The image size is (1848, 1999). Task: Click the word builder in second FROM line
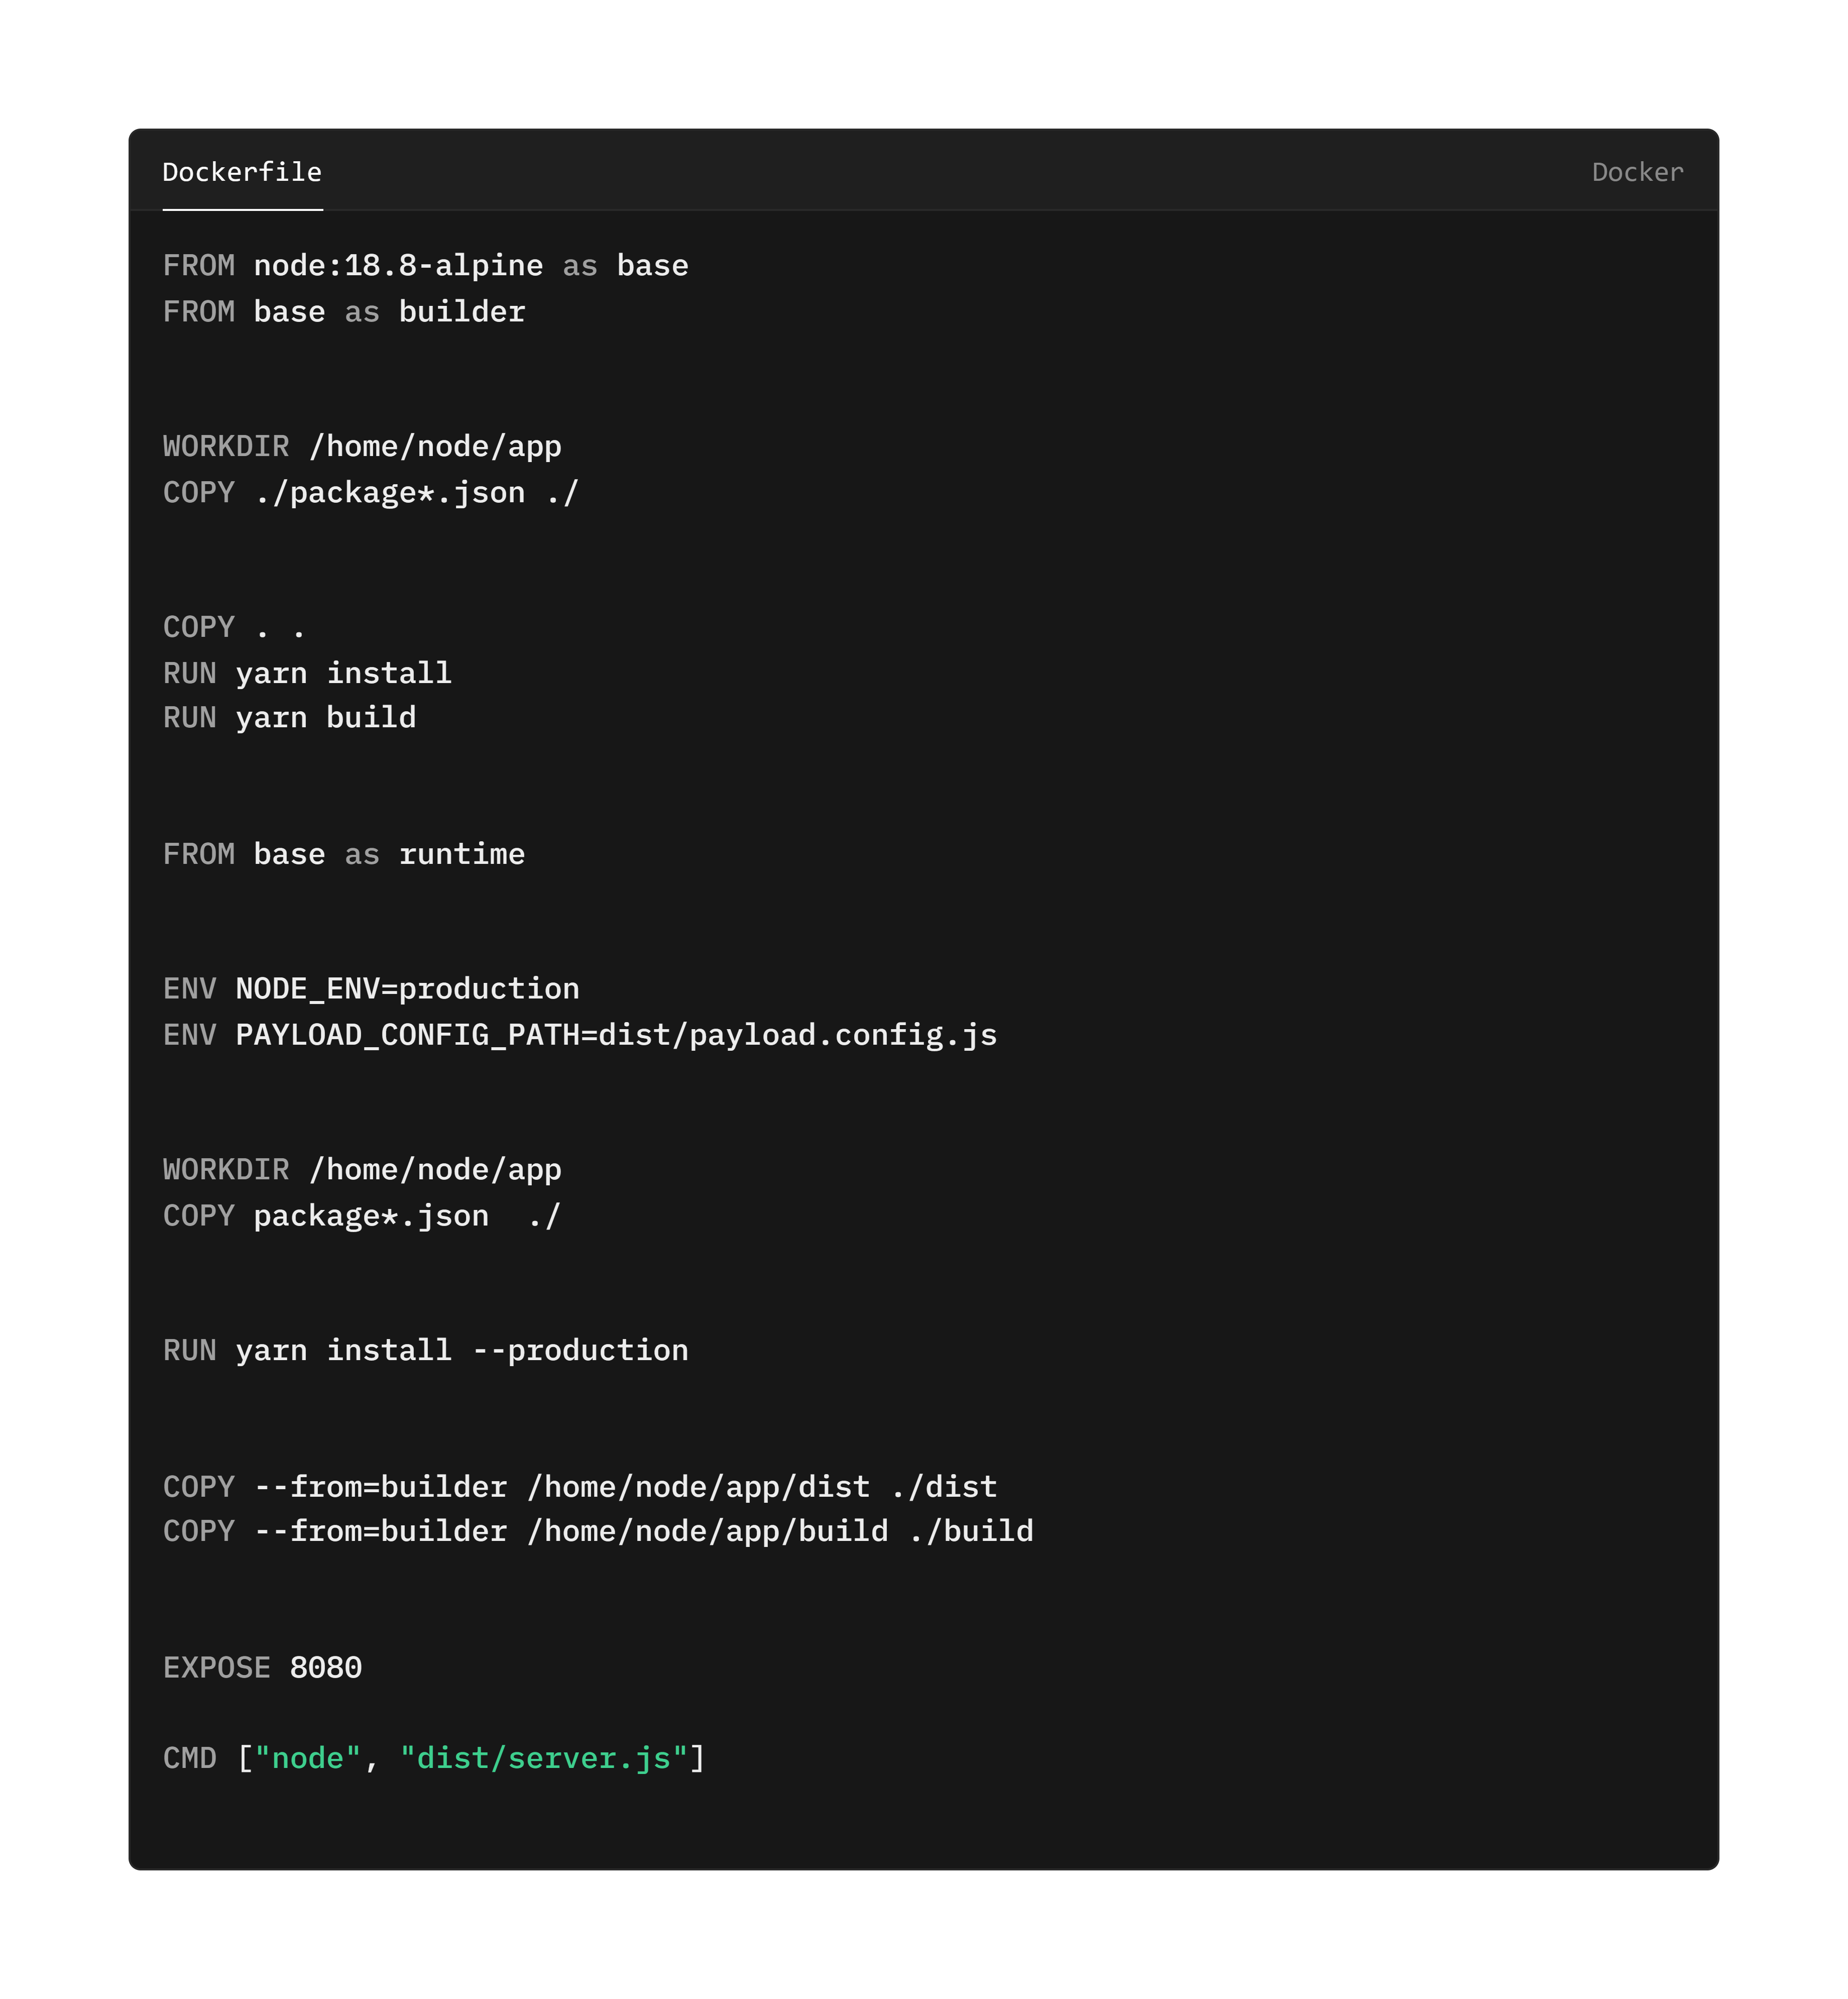point(461,312)
